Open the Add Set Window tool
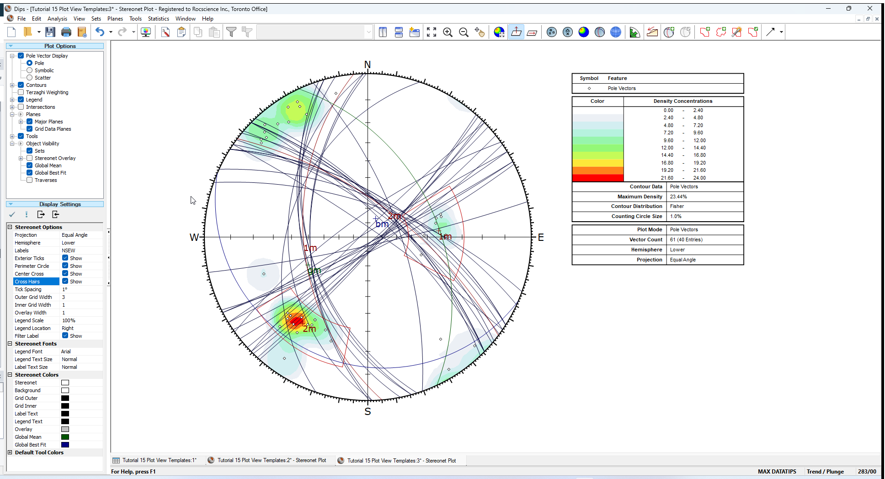 [x=704, y=32]
